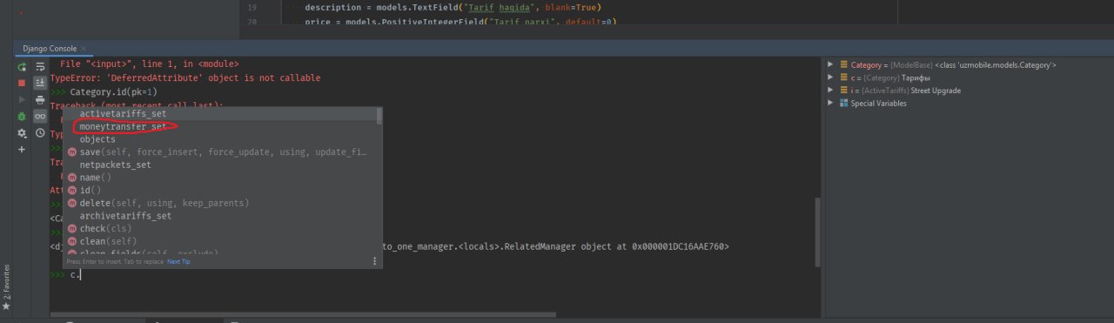Click method icon beside save()
The image size is (1114, 323).
coord(71,152)
